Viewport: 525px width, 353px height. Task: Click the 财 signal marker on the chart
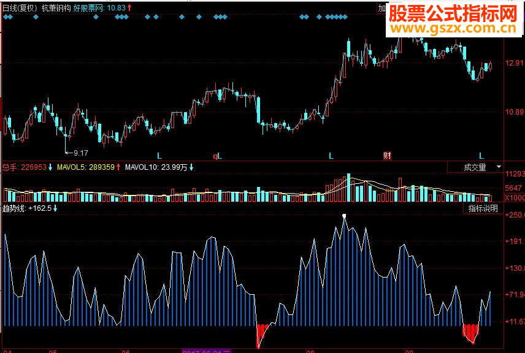click(x=386, y=156)
